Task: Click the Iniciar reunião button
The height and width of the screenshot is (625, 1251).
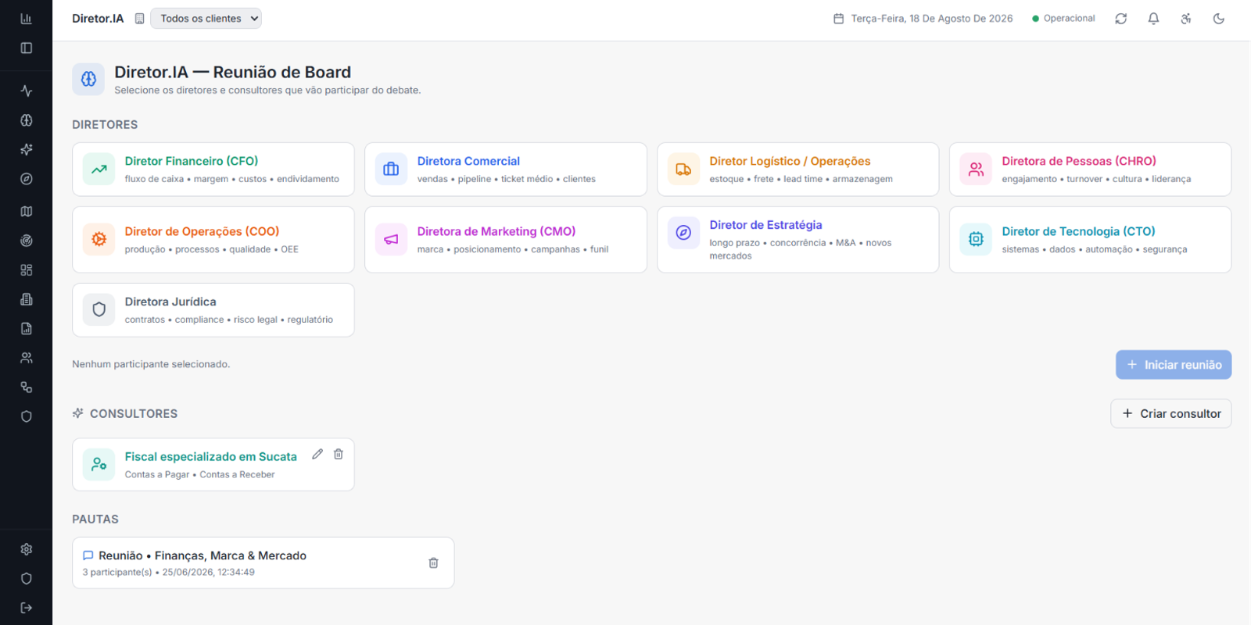Action: tap(1174, 365)
